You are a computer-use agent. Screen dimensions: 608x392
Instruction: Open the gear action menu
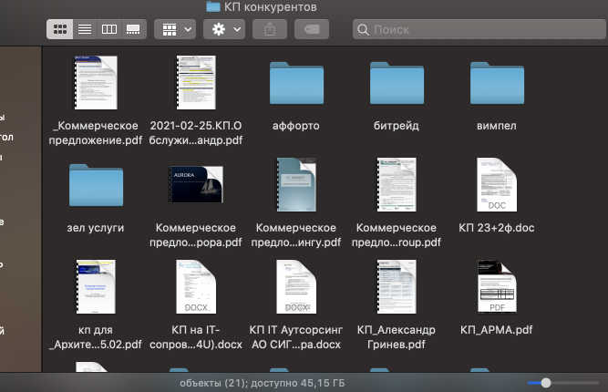[224, 29]
